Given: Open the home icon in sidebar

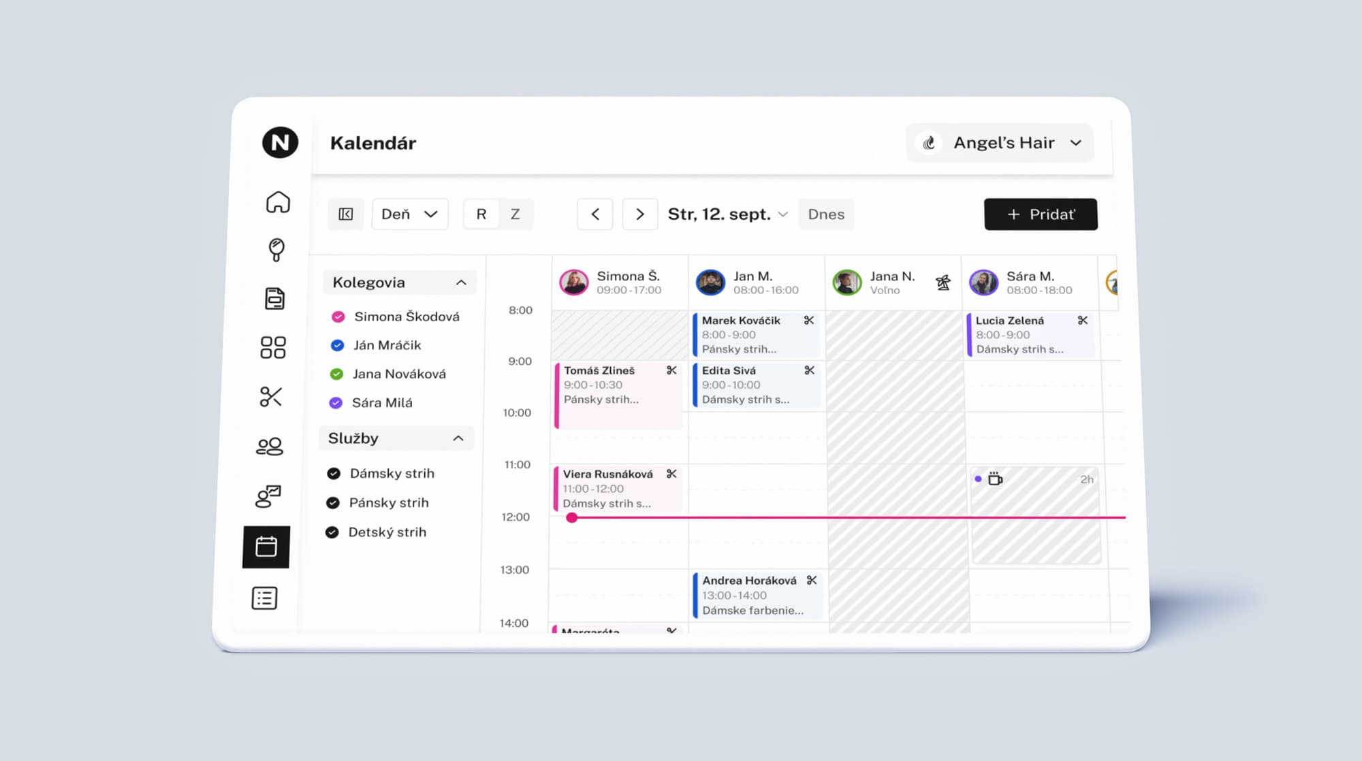Looking at the screenshot, I should tap(278, 202).
